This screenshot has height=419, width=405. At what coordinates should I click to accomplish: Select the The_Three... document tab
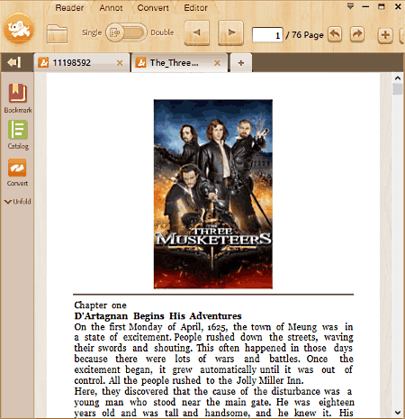179,62
